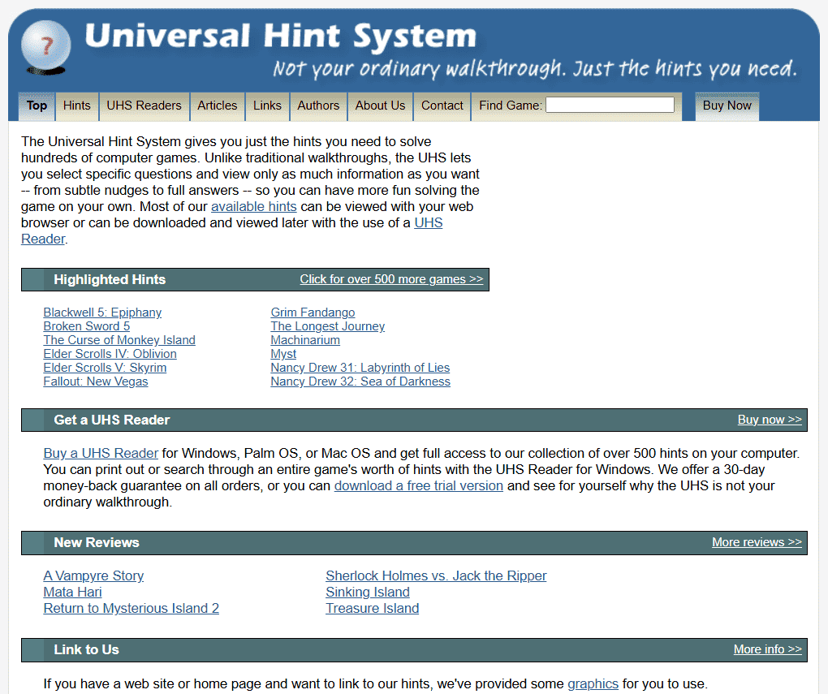Click 'Buy now >>' in the reader header
This screenshot has height=694, width=828.
click(x=769, y=420)
